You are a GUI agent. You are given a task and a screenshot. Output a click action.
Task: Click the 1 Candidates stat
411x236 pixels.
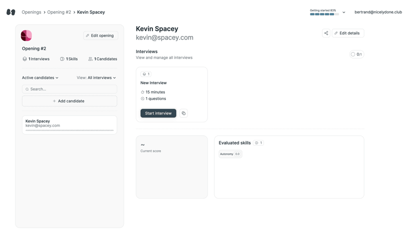click(103, 59)
